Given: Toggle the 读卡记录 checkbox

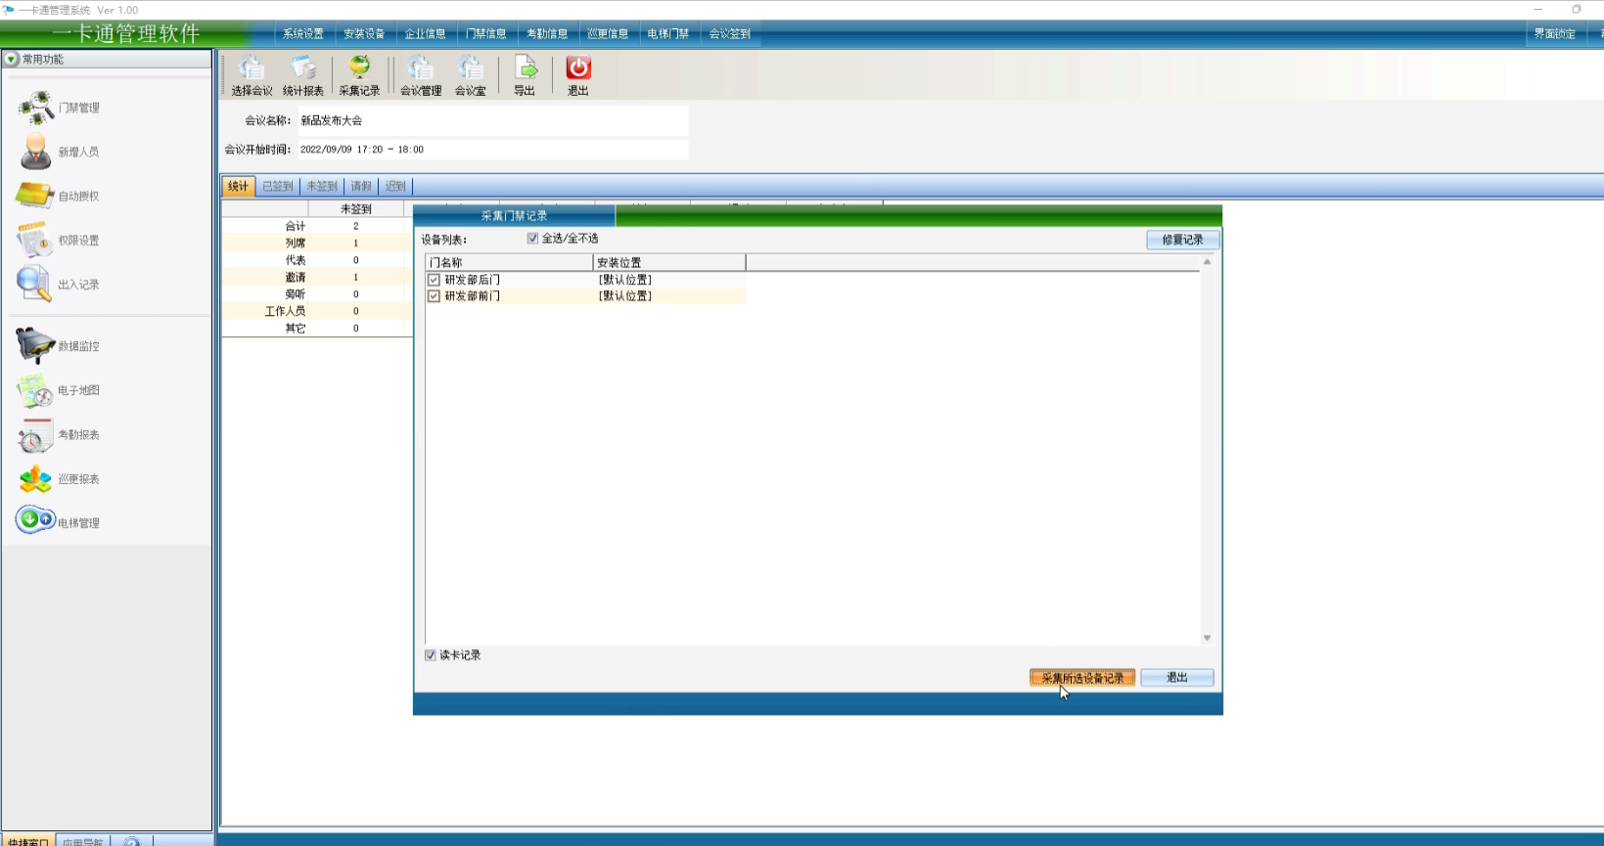Looking at the screenshot, I should (431, 655).
